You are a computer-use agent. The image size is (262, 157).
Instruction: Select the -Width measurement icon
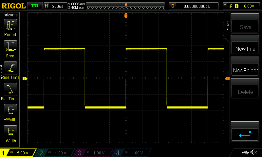(x=10, y=131)
